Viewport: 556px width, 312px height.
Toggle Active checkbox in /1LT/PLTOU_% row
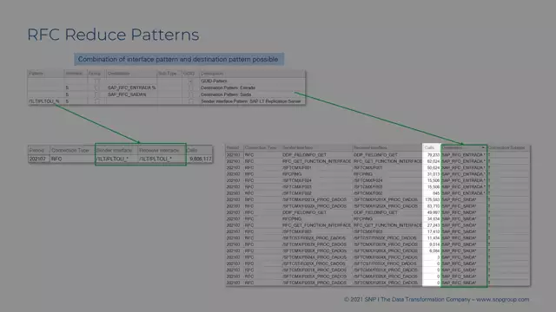[96, 101]
